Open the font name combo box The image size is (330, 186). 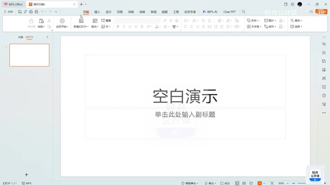131,21
